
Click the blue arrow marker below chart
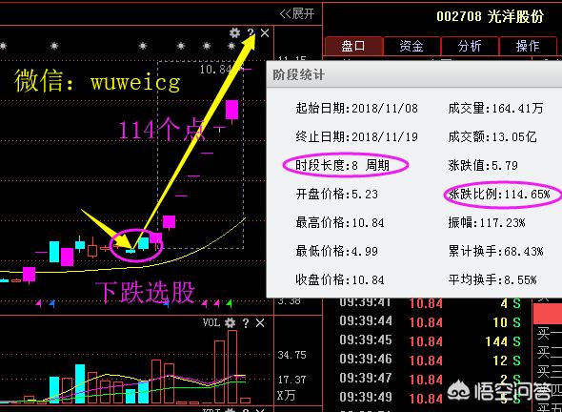[52, 304]
